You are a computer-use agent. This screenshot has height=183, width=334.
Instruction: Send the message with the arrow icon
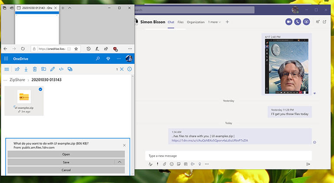pyautogui.click(x=308, y=164)
